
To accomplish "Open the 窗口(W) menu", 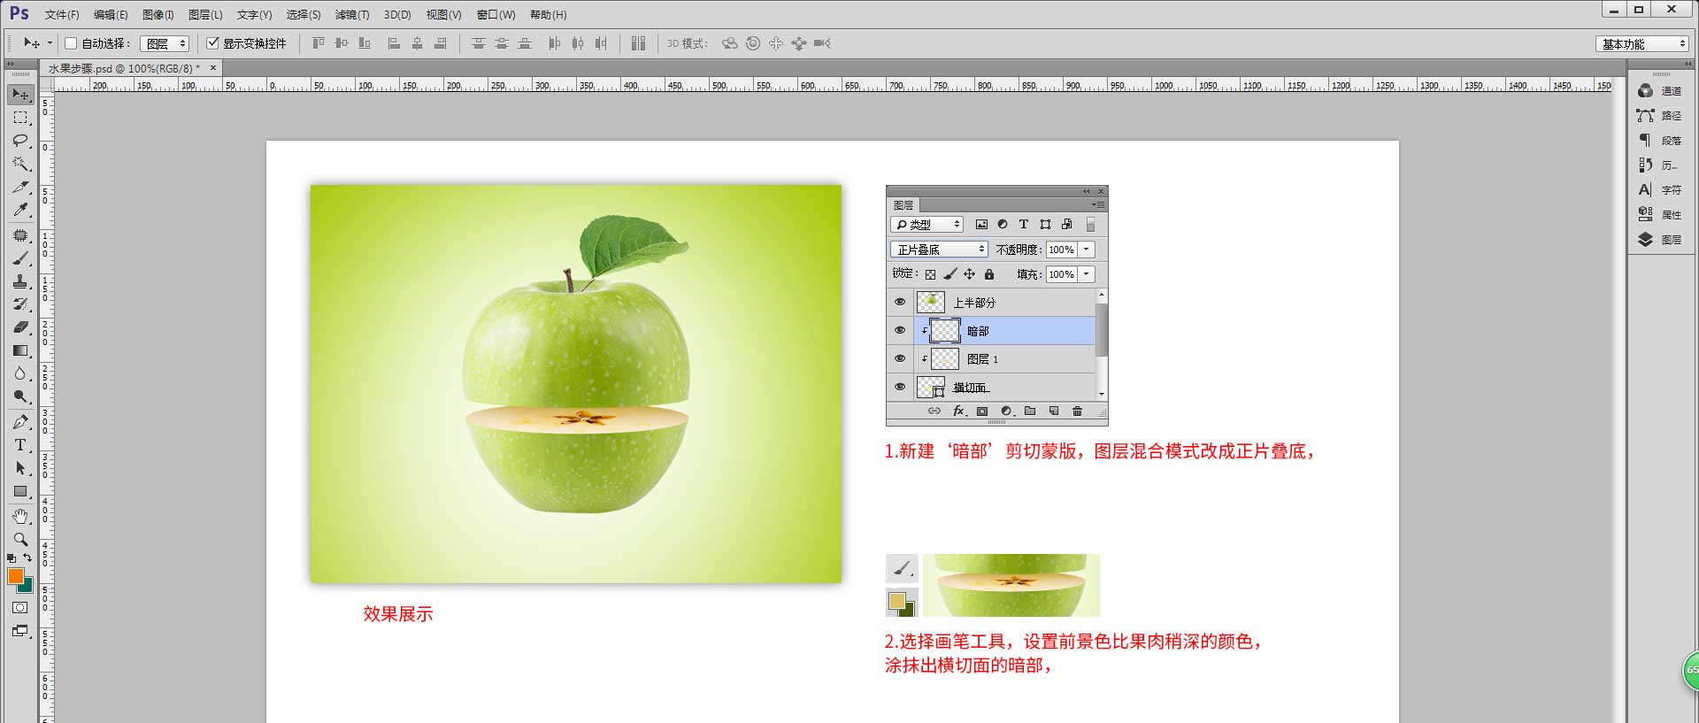I will coord(496,15).
